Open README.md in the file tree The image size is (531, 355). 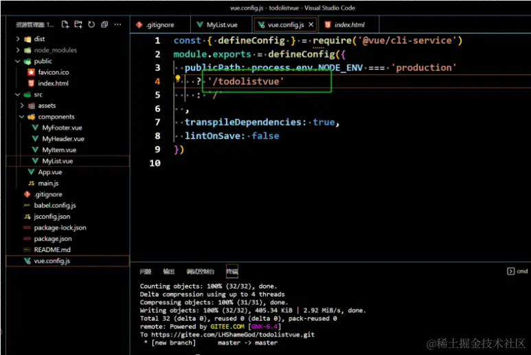(x=52, y=249)
